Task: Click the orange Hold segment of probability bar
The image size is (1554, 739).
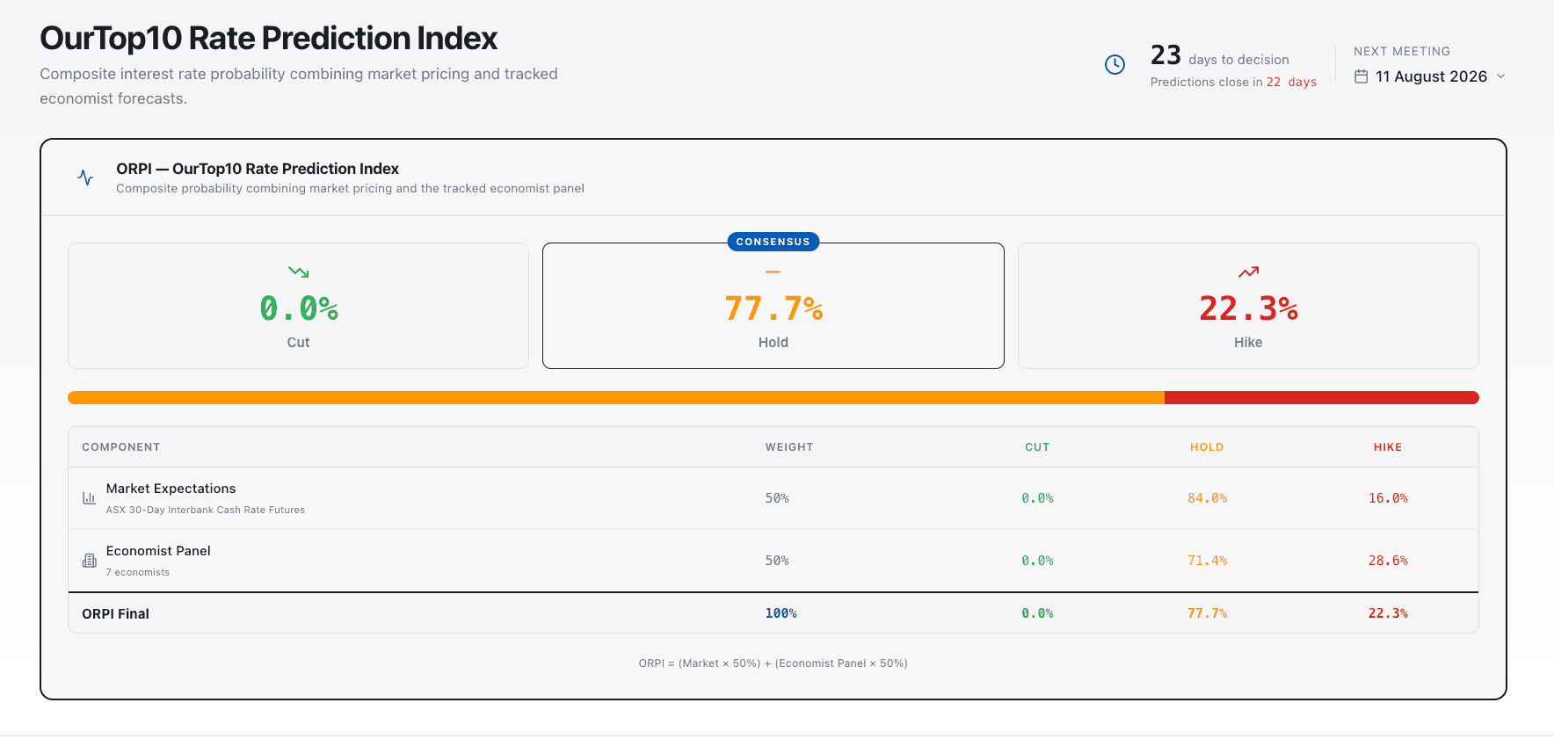Action: pos(616,397)
